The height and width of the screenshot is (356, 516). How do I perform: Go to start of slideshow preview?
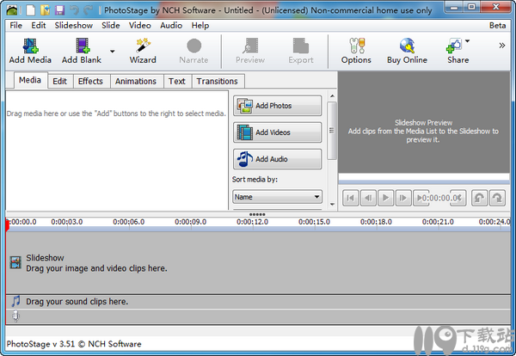tap(351, 198)
